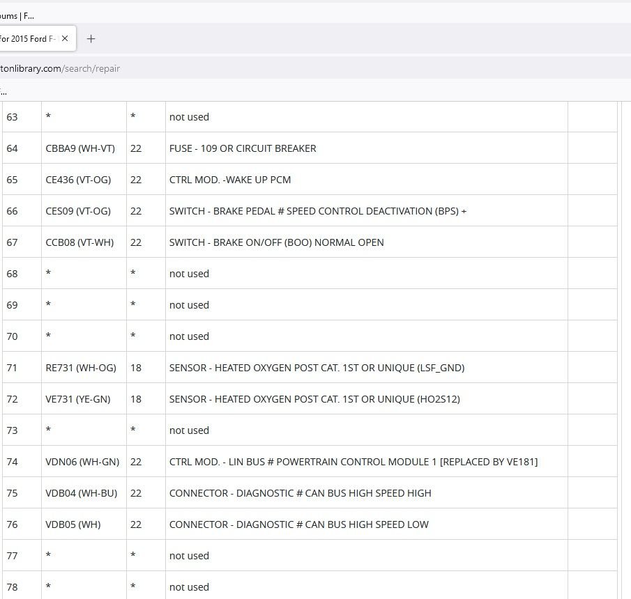Select gauge 18 in pin 71 row
Screen dimensions: 631x599
(x=136, y=368)
